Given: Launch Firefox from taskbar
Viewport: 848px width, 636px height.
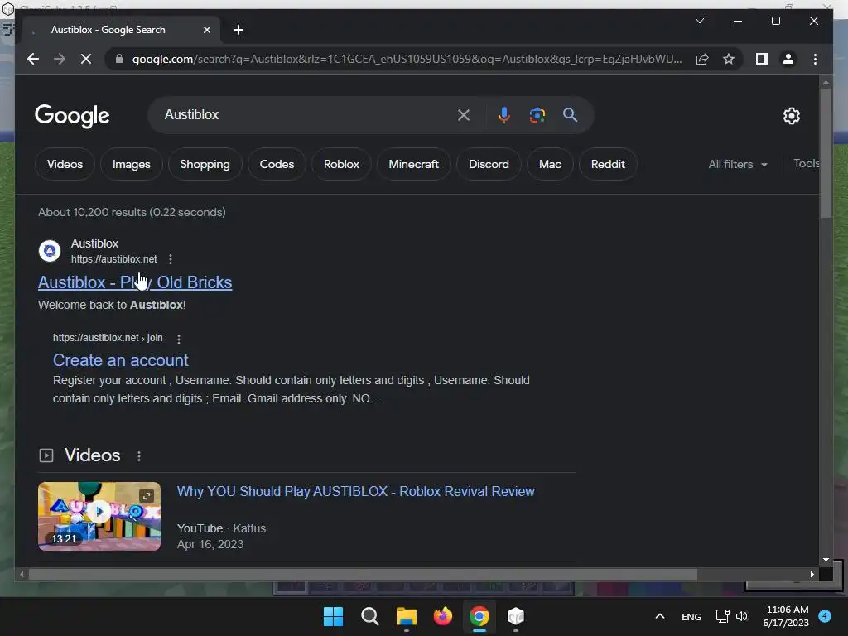Looking at the screenshot, I should click(443, 616).
